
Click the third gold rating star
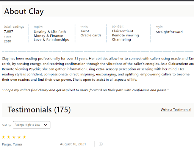click(x=14, y=137)
